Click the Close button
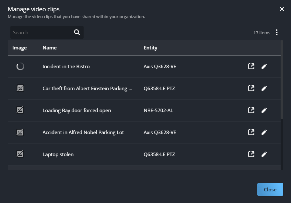 270,189
